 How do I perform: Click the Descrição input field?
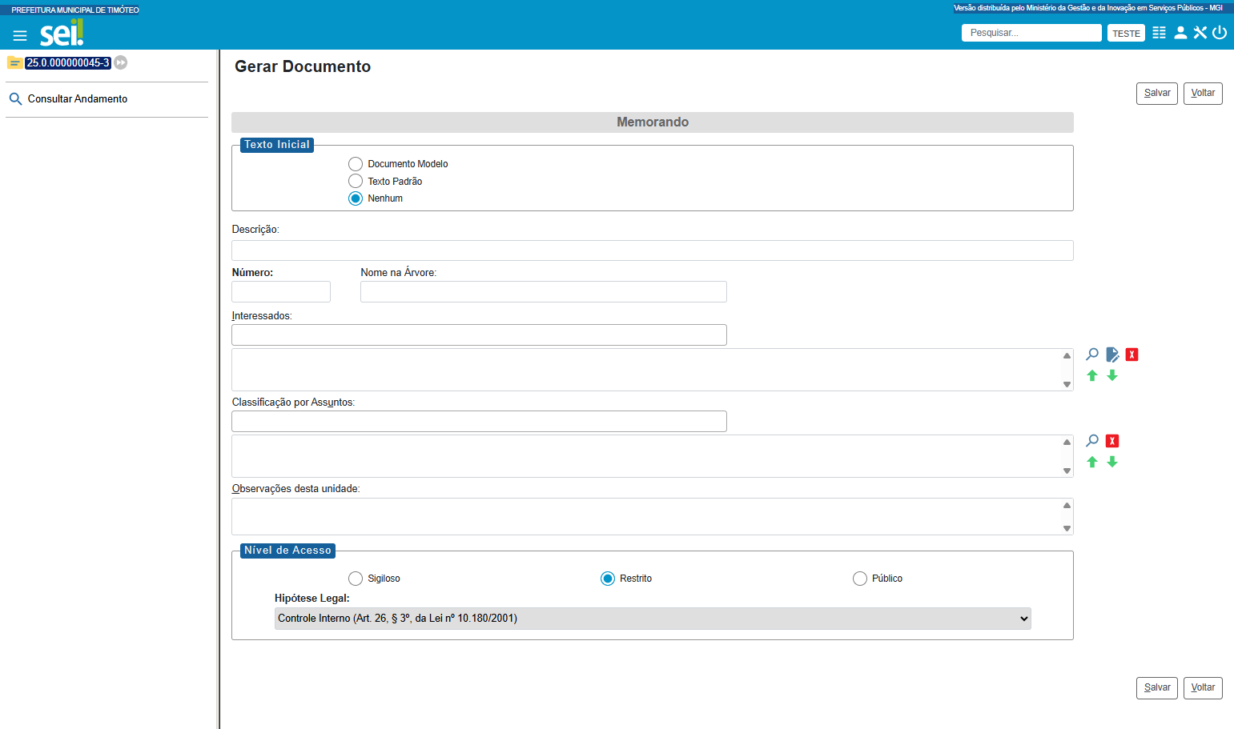[653, 250]
